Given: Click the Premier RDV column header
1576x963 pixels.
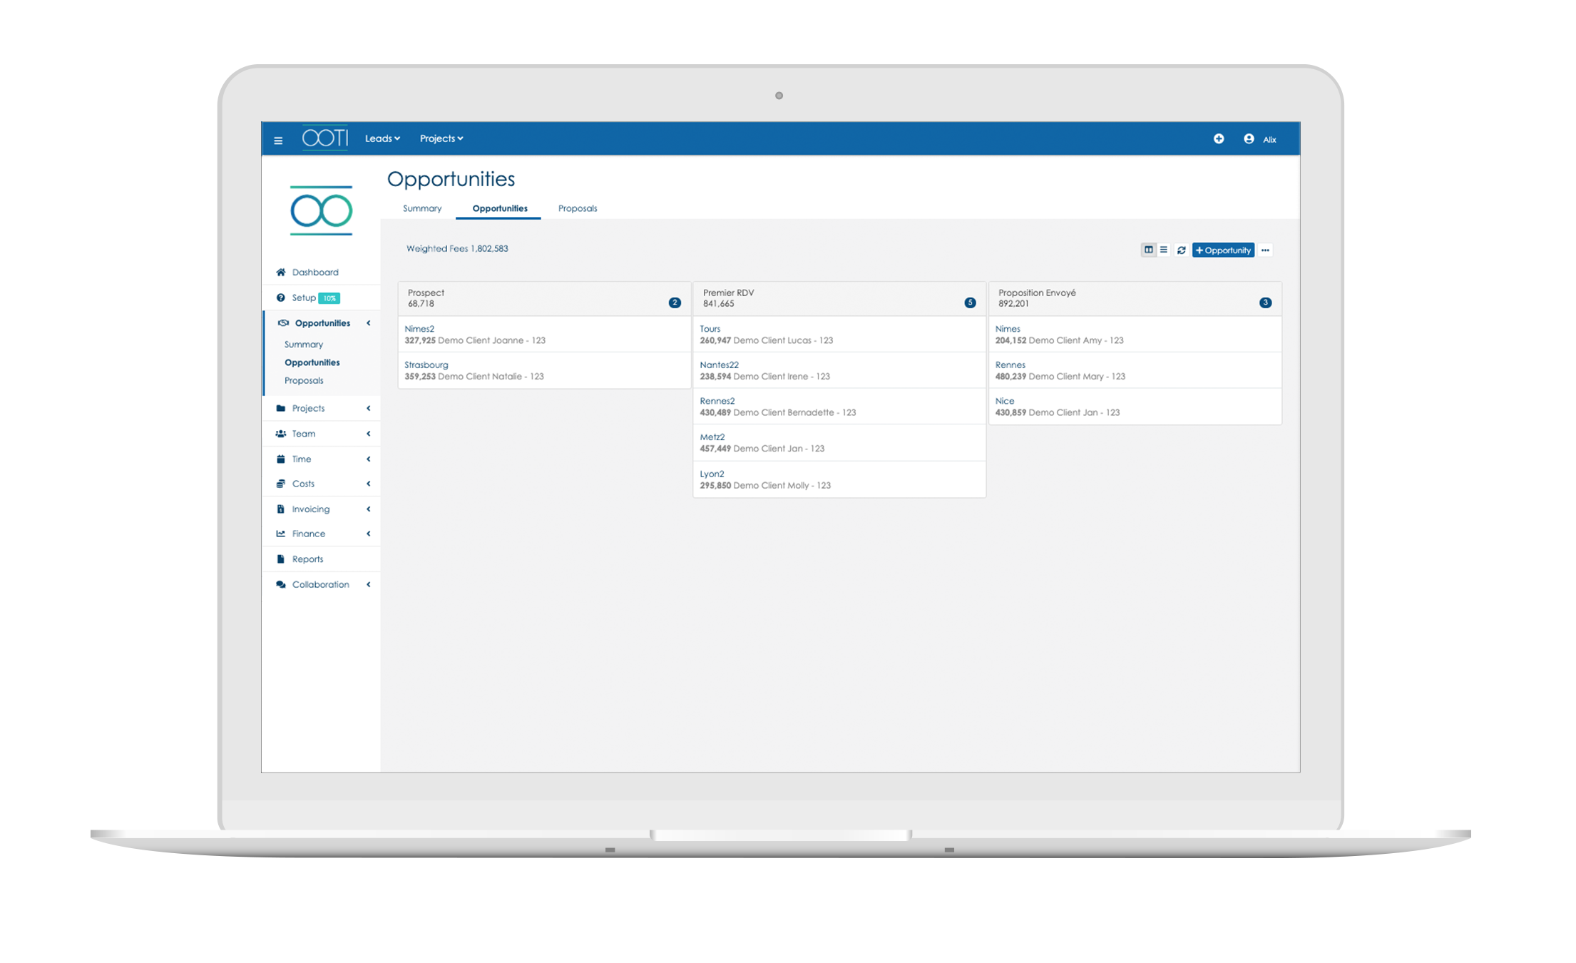Looking at the screenshot, I should [x=839, y=298].
